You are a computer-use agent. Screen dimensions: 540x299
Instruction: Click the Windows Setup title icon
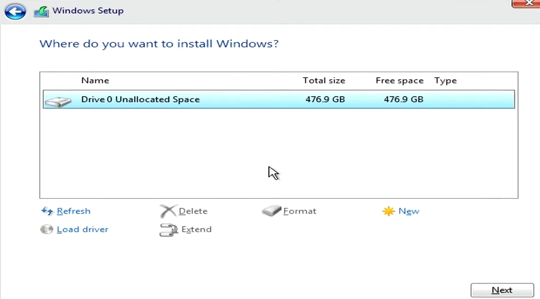click(x=41, y=11)
